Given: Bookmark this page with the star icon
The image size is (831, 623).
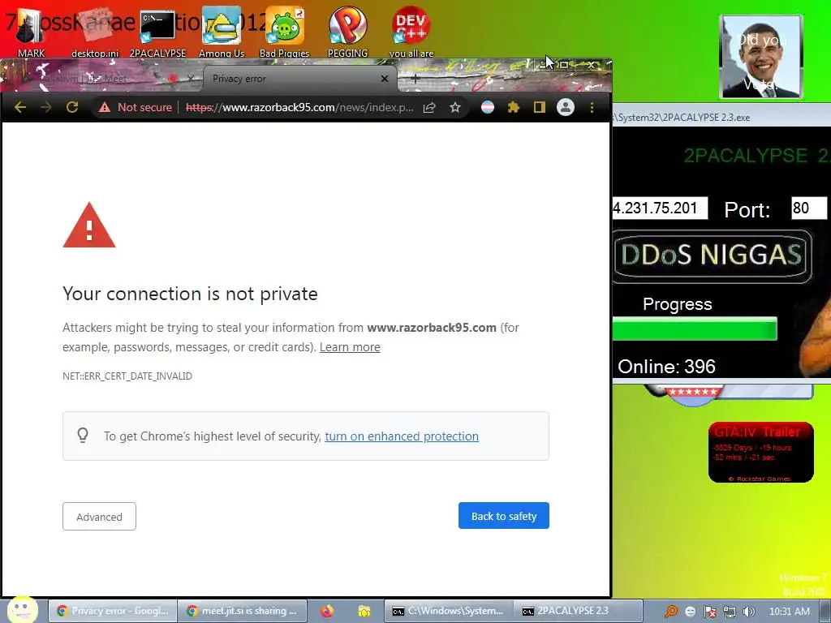Looking at the screenshot, I should pos(455,108).
